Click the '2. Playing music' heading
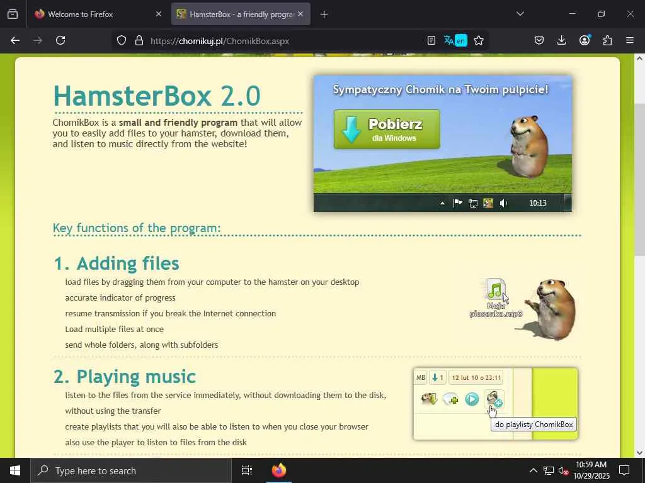Image resolution: width=645 pixels, height=483 pixels. (x=125, y=377)
